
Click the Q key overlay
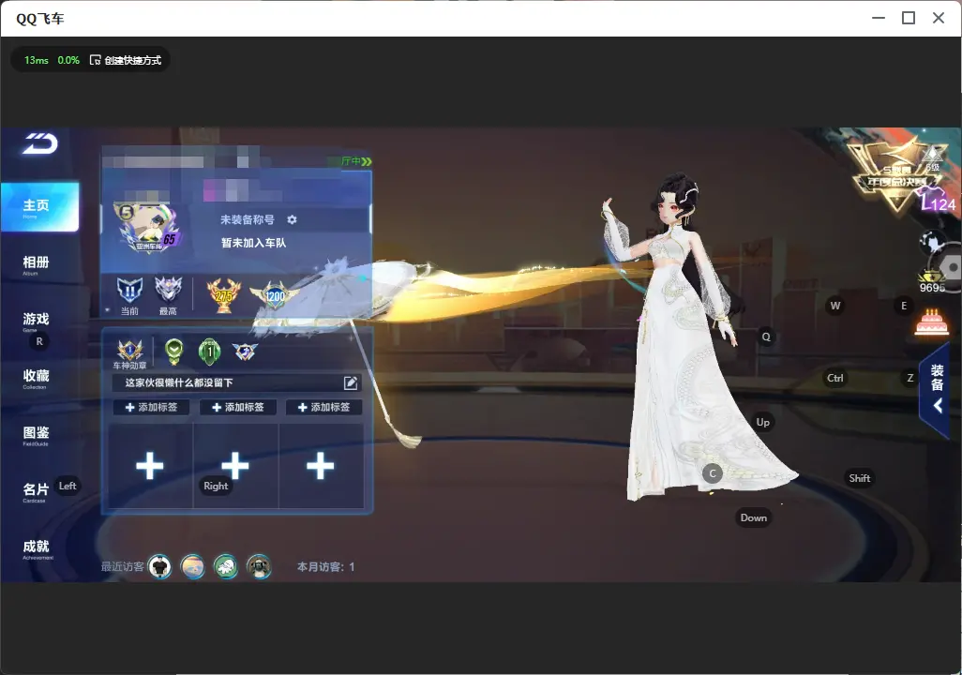(x=766, y=337)
